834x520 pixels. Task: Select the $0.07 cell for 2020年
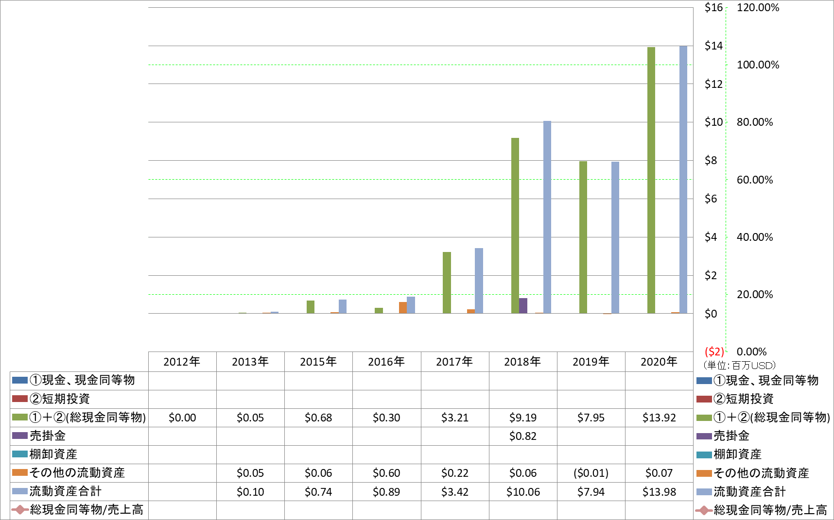click(659, 473)
